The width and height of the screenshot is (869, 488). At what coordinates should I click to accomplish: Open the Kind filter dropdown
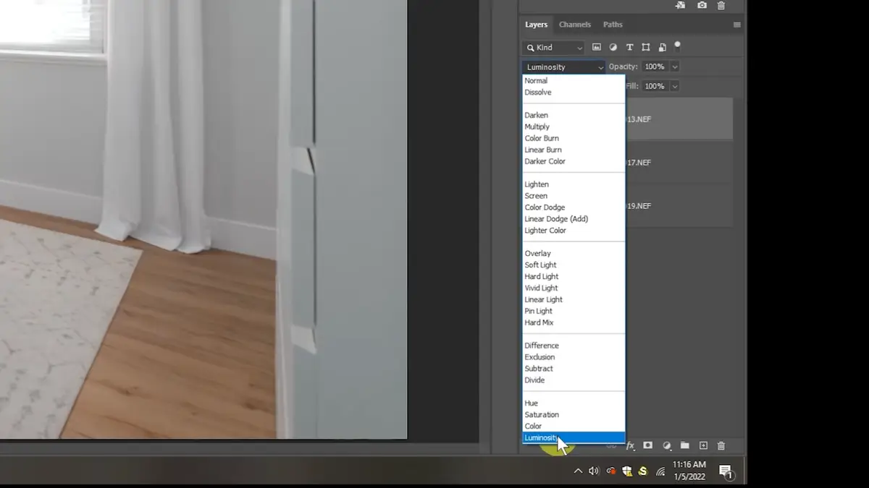553,47
